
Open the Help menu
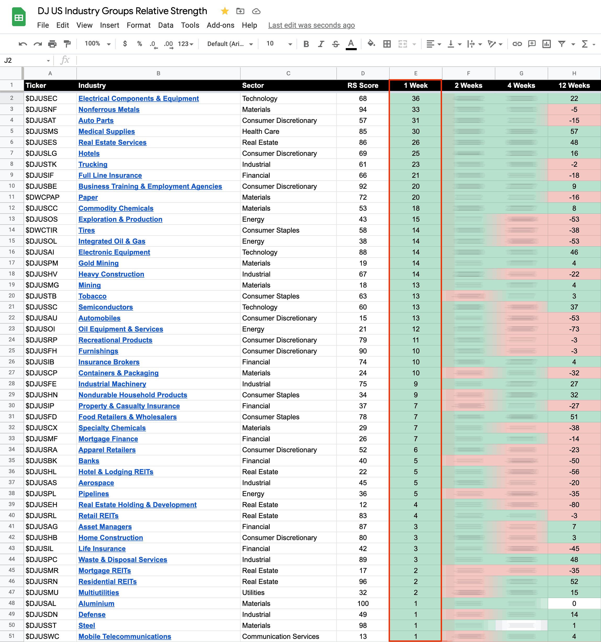point(250,25)
